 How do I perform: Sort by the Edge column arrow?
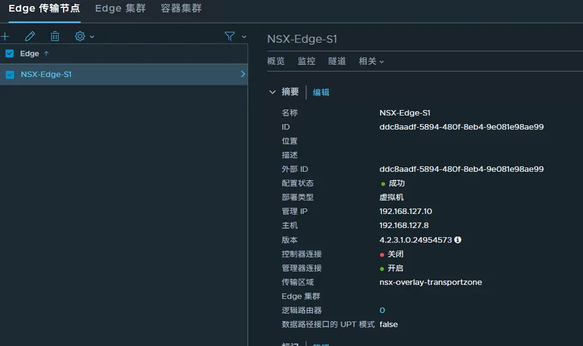coord(46,54)
